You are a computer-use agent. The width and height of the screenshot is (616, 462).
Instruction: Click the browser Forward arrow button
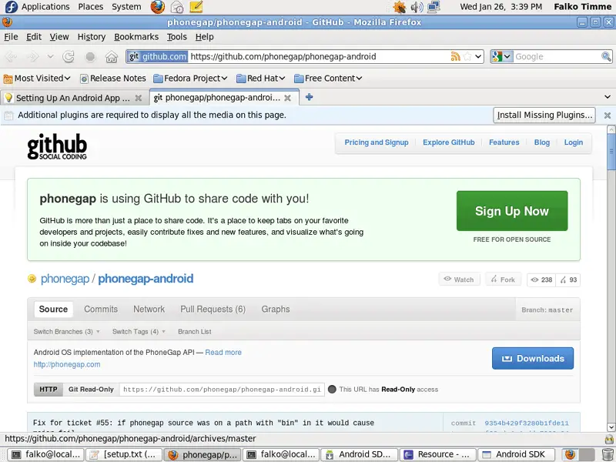tap(33, 57)
